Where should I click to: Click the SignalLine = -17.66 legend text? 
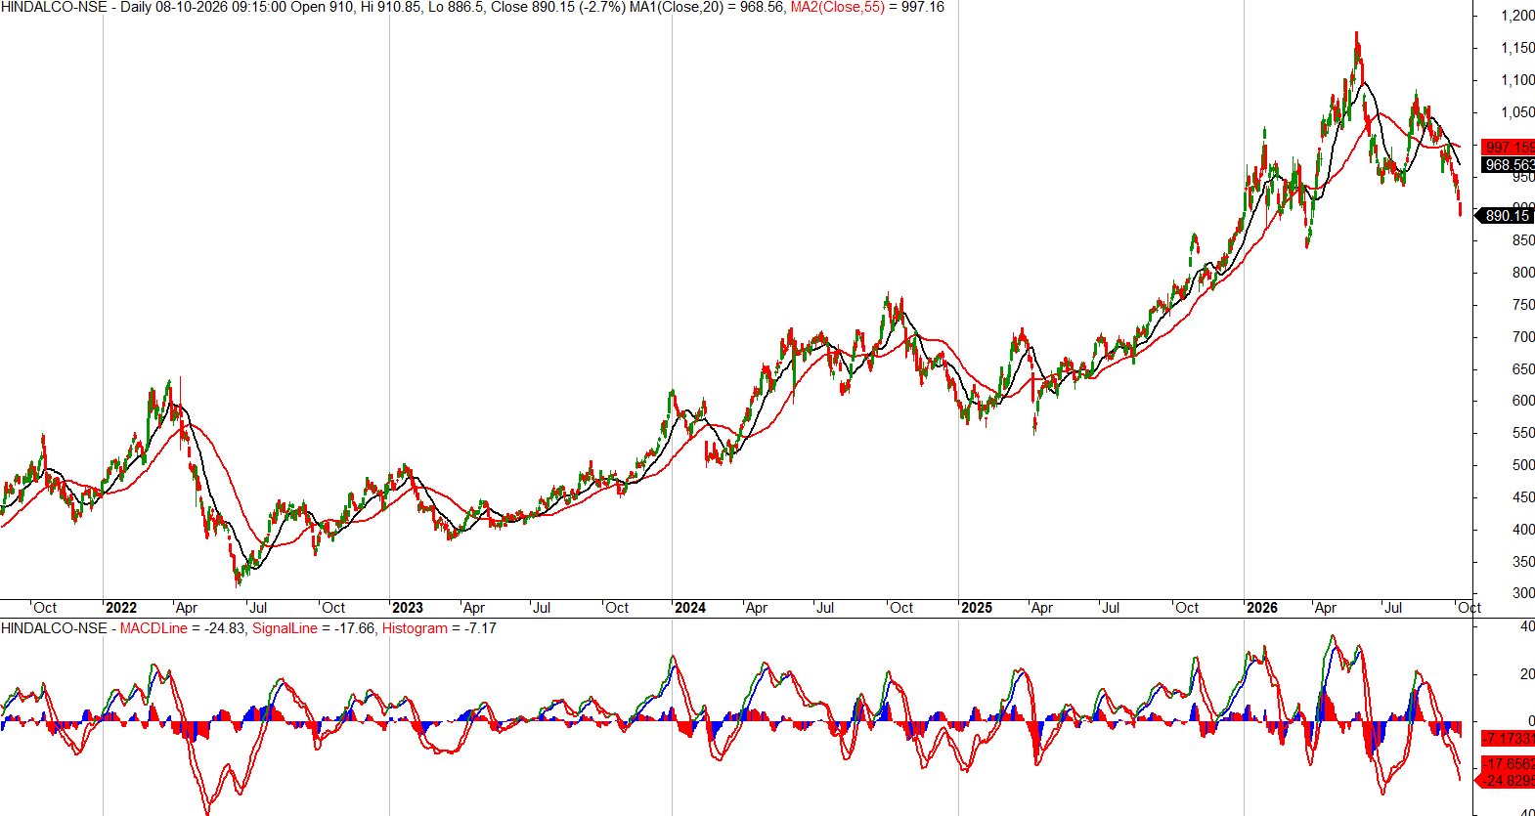[x=314, y=628]
